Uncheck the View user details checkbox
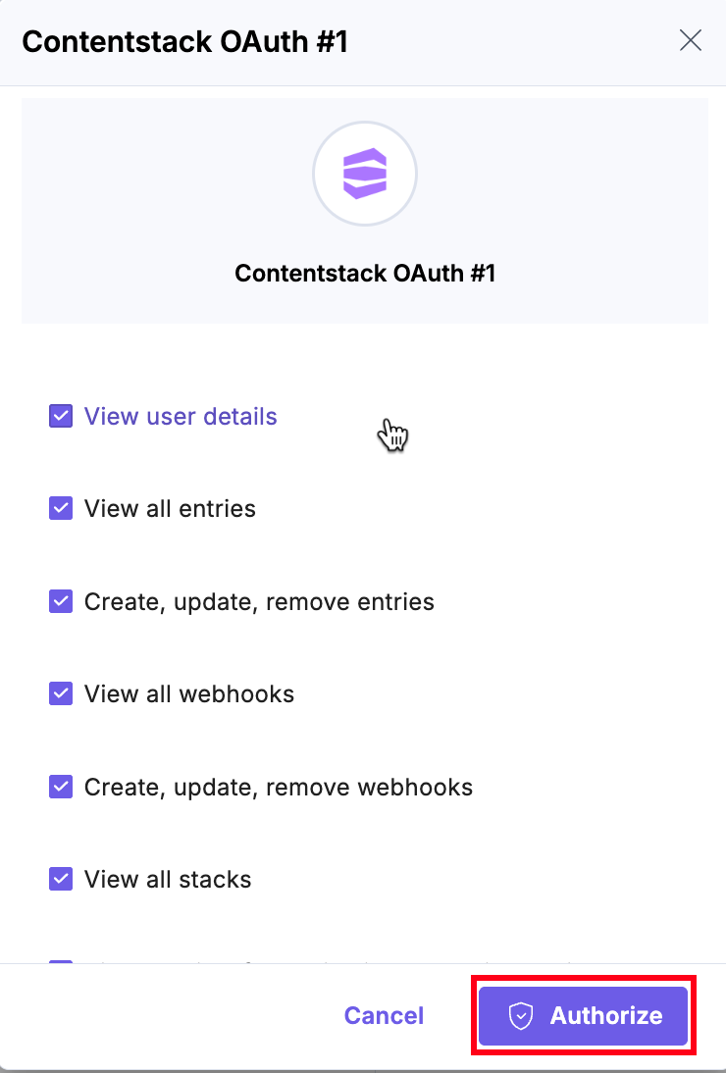726x1073 pixels. pyautogui.click(x=61, y=417)
